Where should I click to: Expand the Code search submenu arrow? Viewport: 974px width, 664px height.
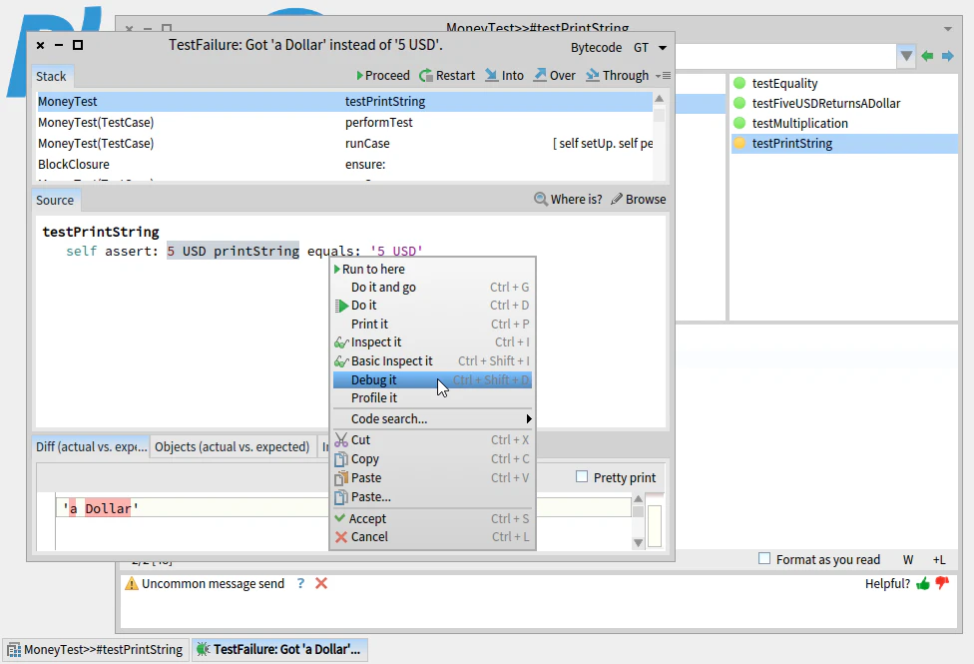(529, 419)
